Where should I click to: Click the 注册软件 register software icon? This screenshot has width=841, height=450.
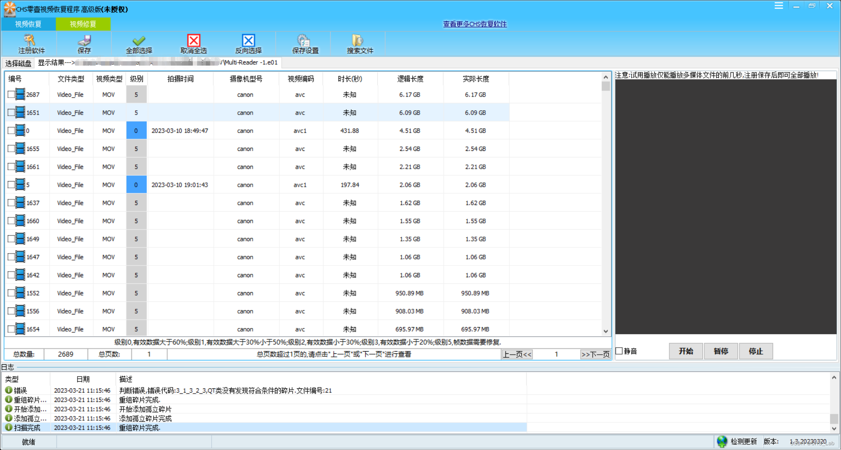(29, 40)
